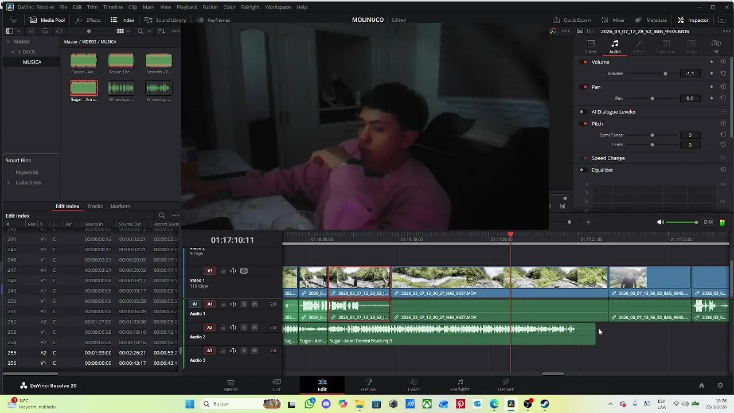Viewport: 734px width, 413px height.
Task: Open the Fusion page from bottom bar
Action: 368,385
